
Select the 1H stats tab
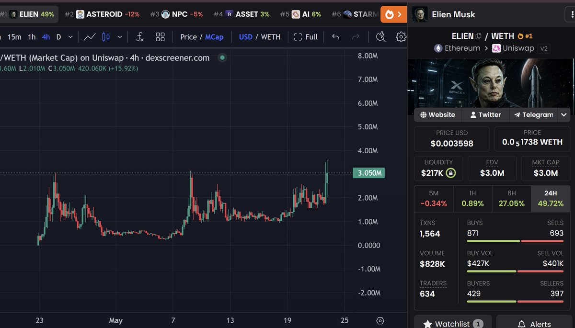472,198
